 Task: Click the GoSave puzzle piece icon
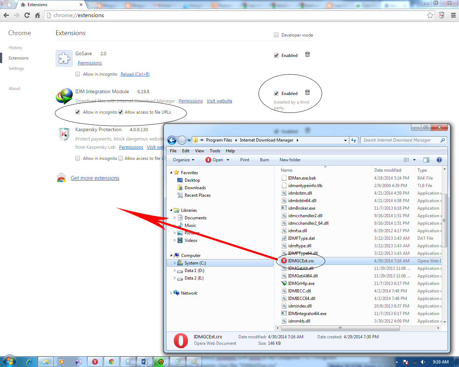coord(64,58)
